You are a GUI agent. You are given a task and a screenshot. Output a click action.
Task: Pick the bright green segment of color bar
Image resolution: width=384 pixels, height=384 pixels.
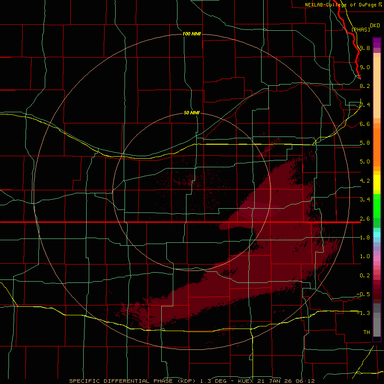point(377,206)
